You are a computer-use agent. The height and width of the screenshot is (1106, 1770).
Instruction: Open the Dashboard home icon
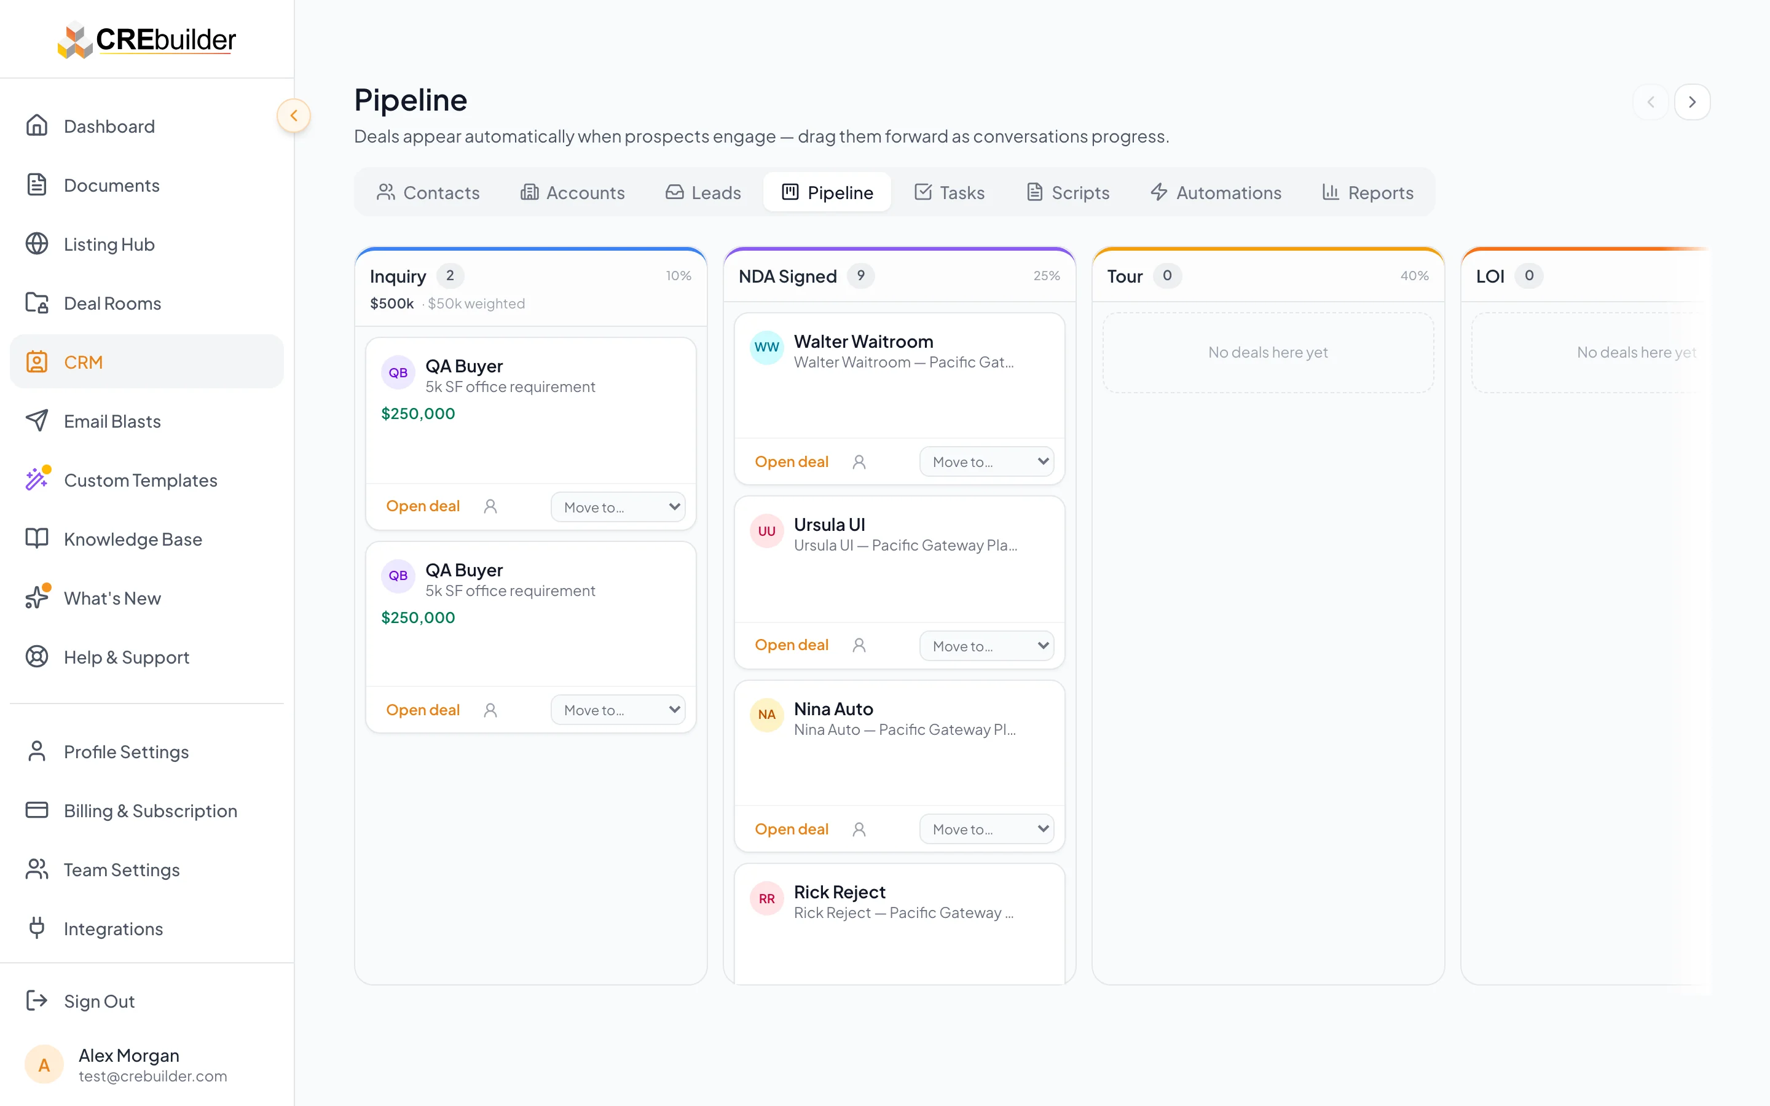coord(37,126)
